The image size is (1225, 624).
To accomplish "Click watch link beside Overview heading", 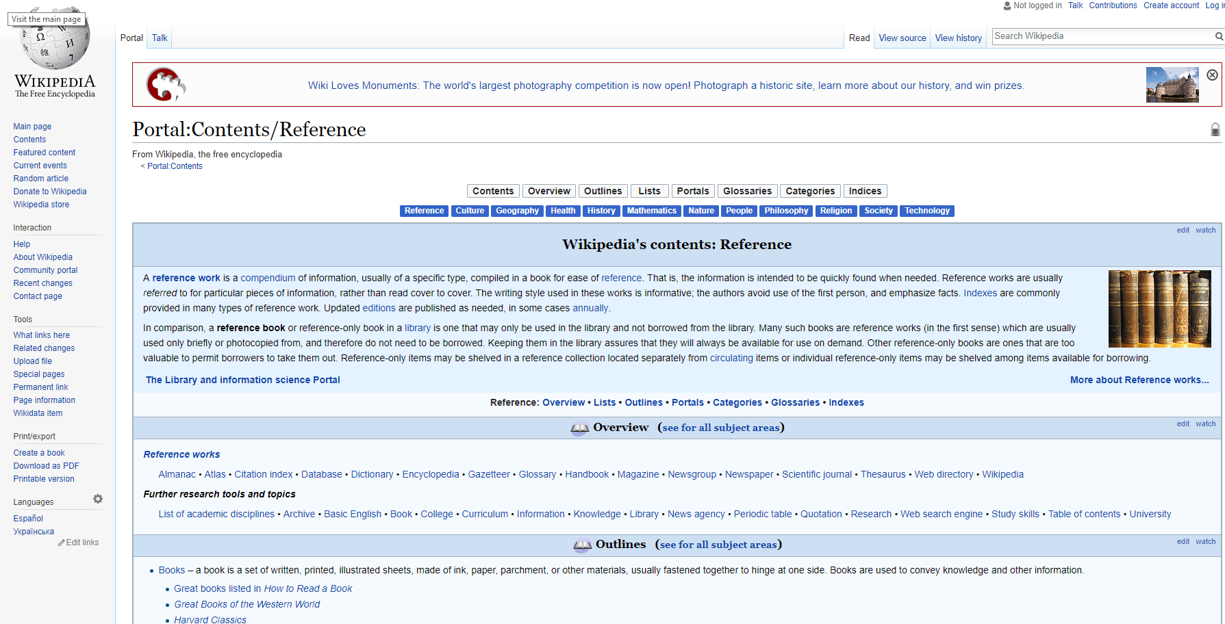I will 1205,424.
